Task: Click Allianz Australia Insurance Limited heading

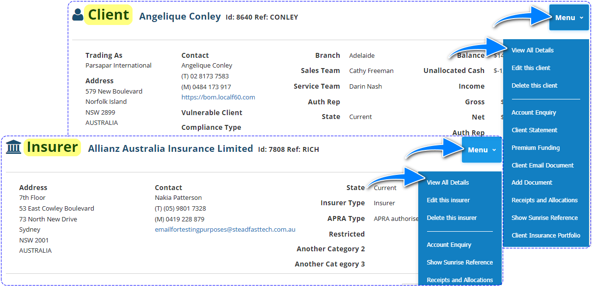Action: click(170, 148)
